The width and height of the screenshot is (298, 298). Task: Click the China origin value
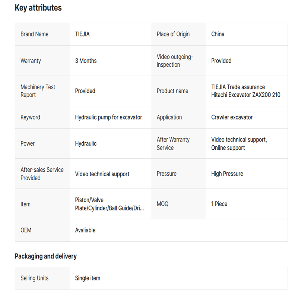click(218, 34)
